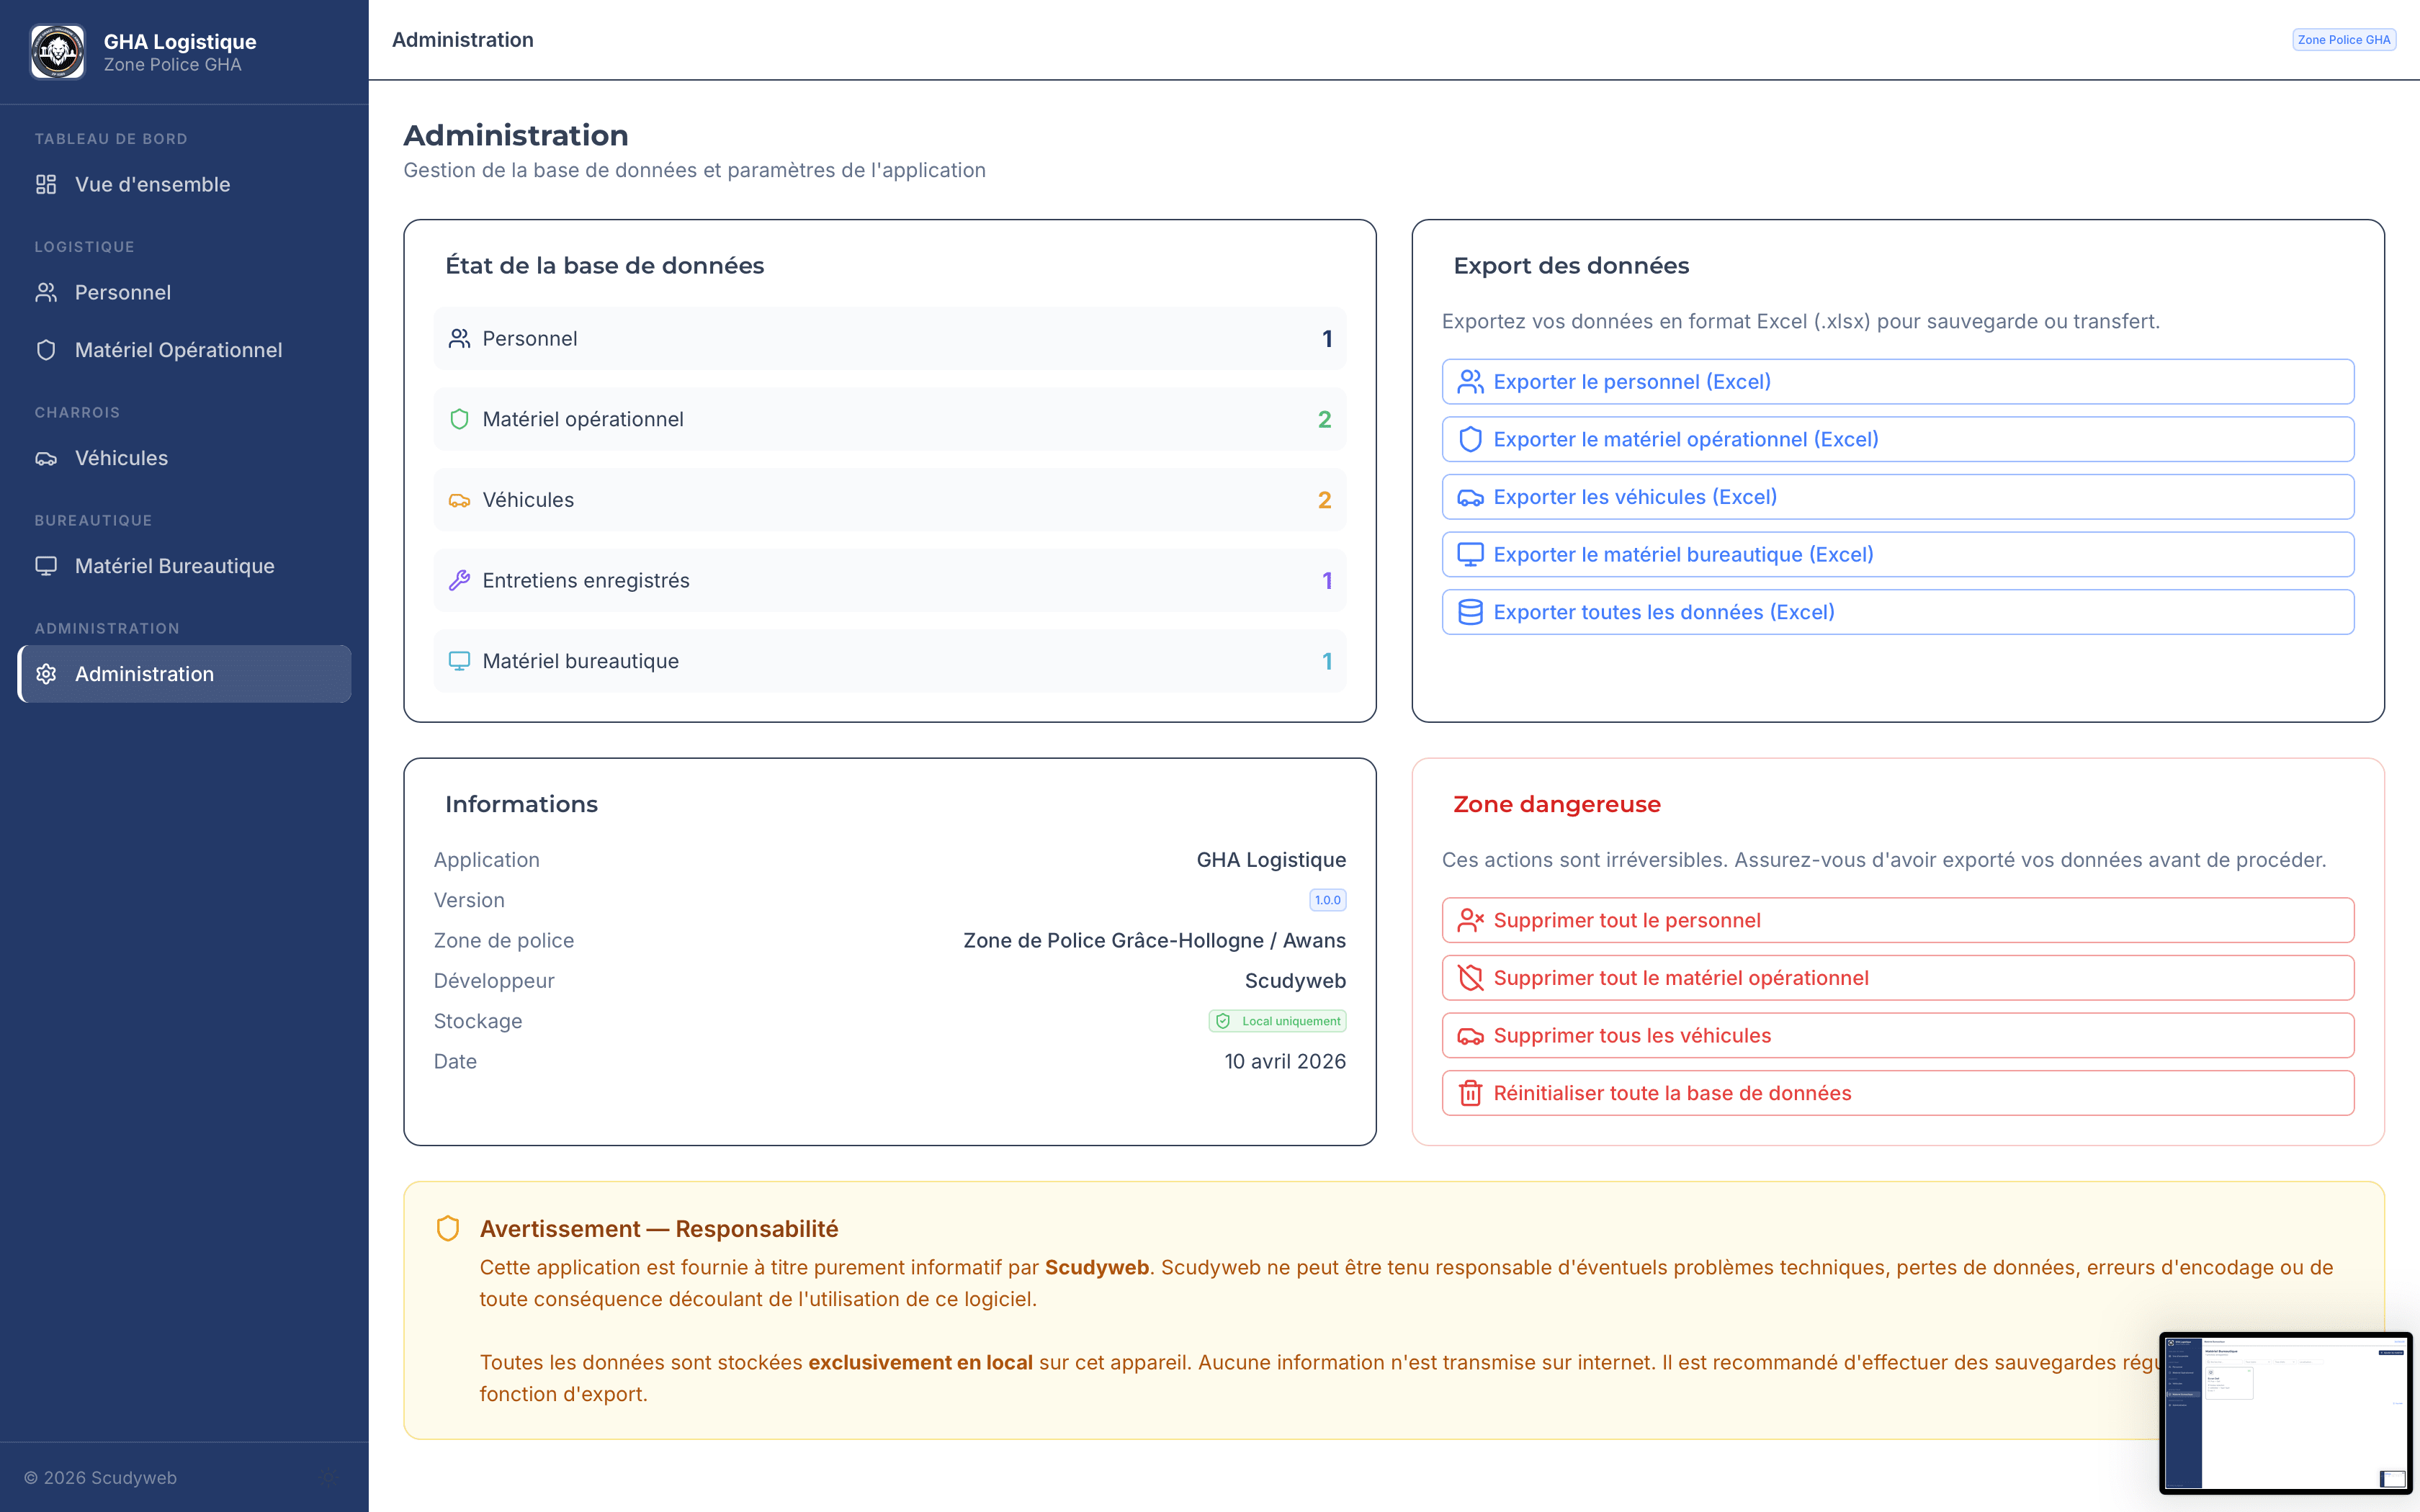Click the 1.0.0 version badge
Screen dimensions: 2420x1512
(x=1327, y=899)
